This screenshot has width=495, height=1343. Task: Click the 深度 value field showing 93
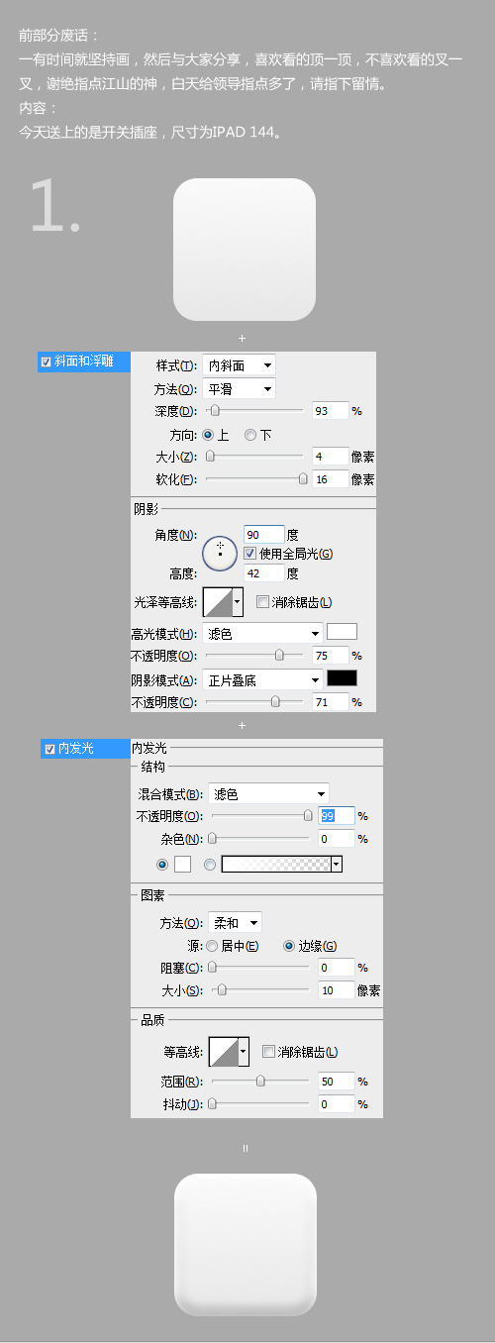tap(331, 410)
